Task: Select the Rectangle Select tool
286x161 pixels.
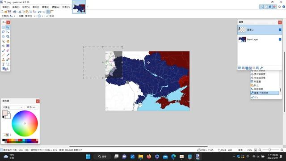Action: pos(3,27)
